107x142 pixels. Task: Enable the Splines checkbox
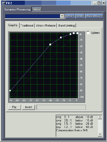(88, 33)
